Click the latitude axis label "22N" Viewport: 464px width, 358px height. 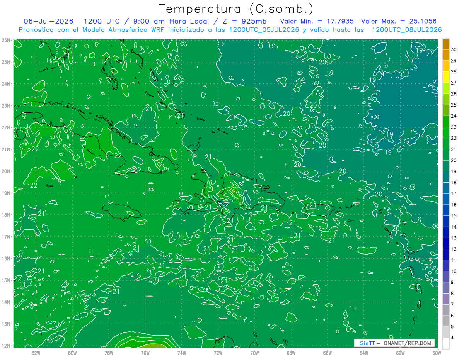tap(5, 127)
